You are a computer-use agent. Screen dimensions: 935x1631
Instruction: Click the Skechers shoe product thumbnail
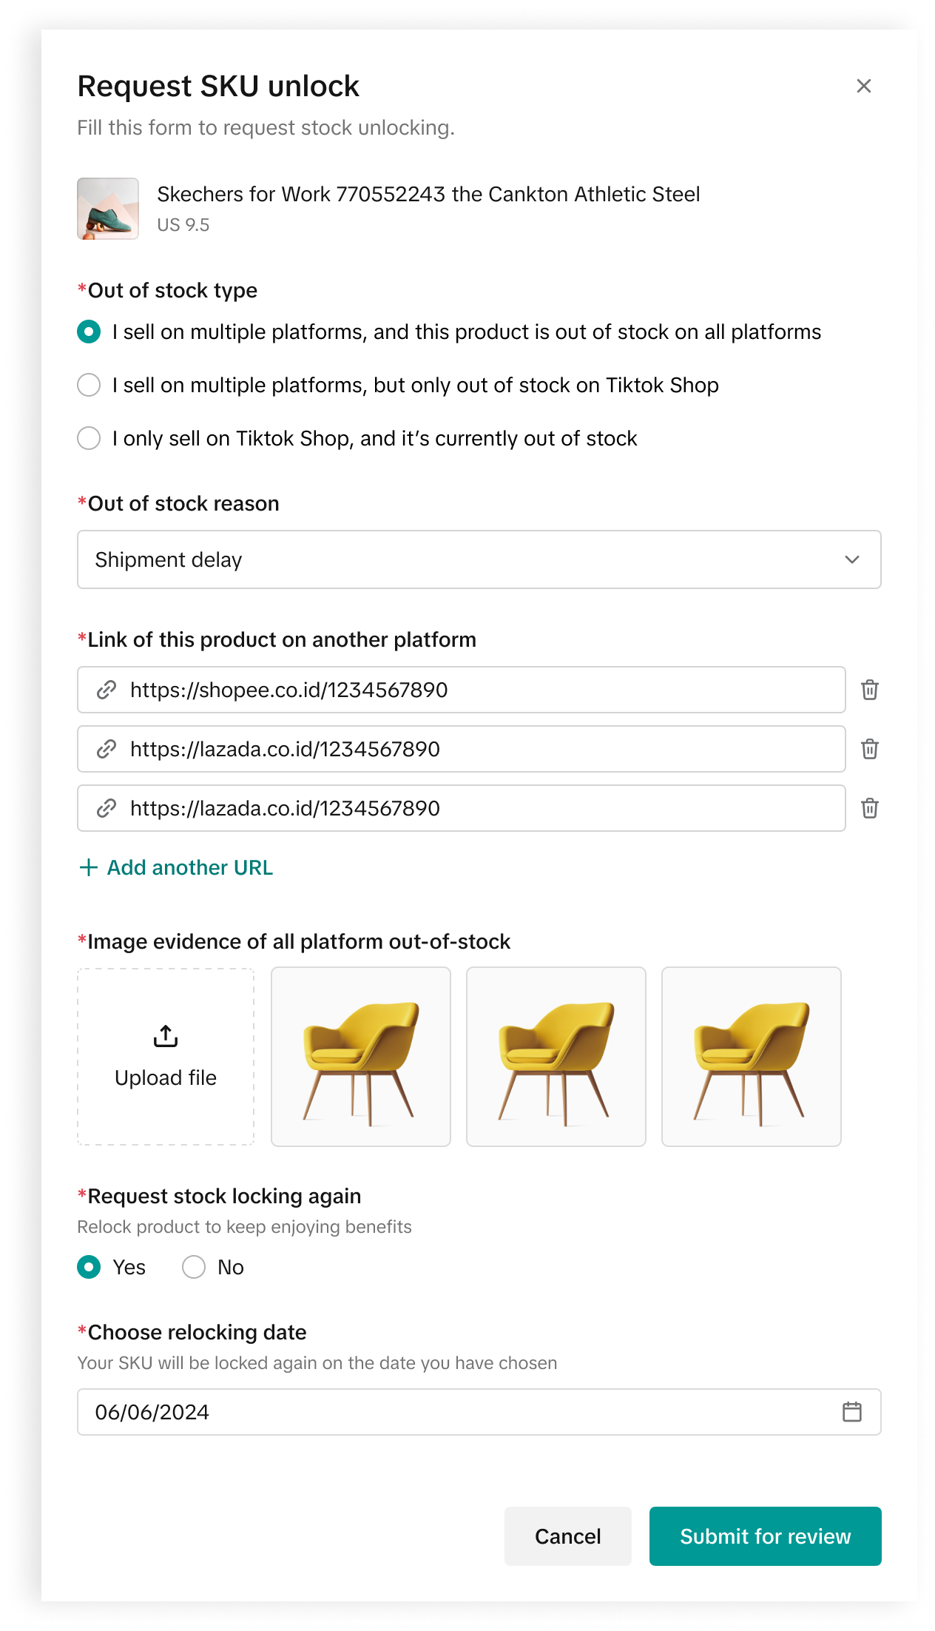pos(108,209)
